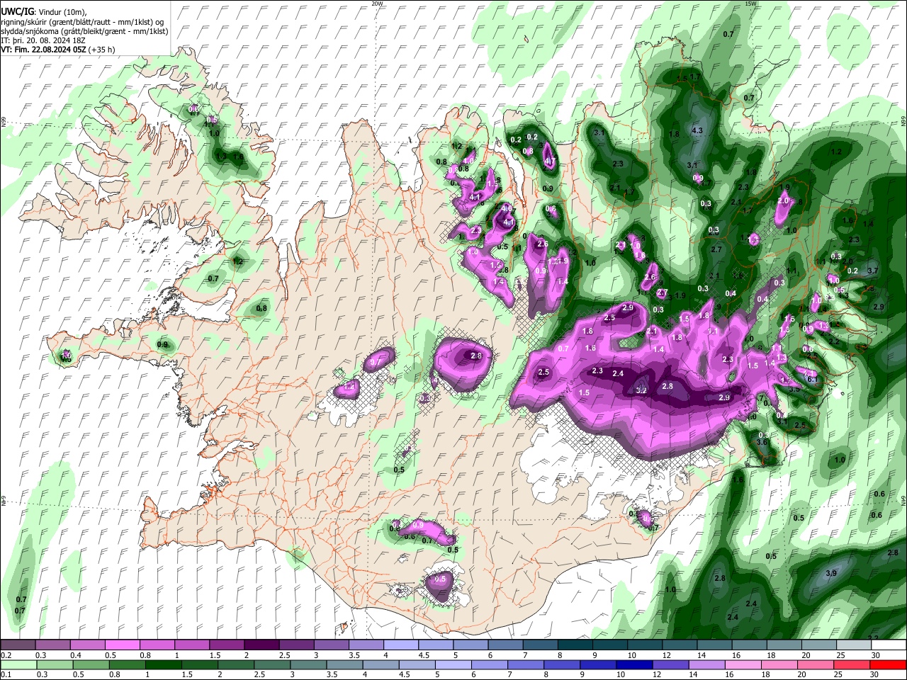Click the '0.2' label under the upper legend row
The image size is (907, 680).
(x=6, y=655)
